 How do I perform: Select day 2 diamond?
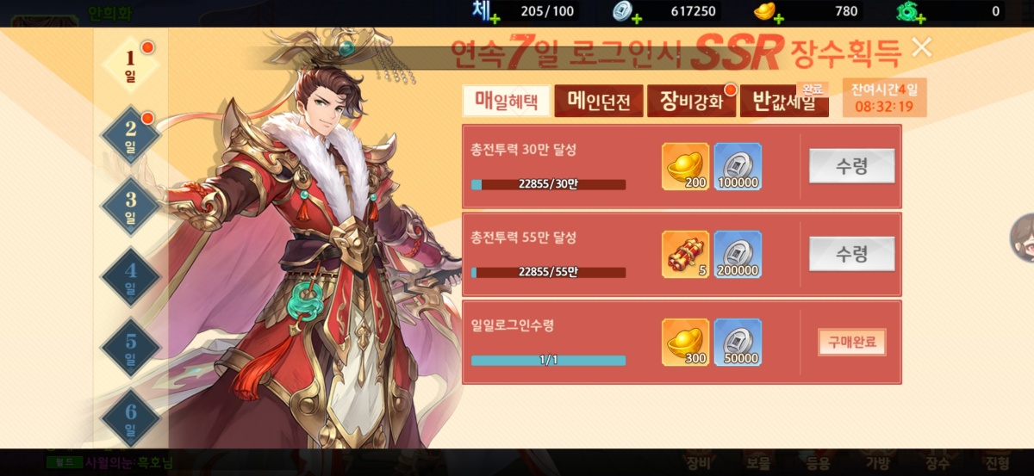tap(131, 135)
